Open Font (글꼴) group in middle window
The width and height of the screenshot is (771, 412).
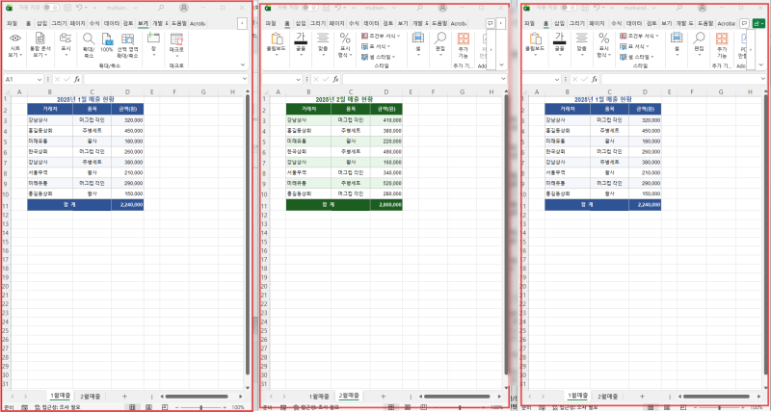click(301, 45)
